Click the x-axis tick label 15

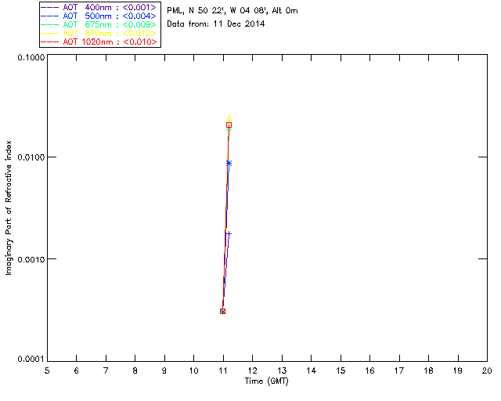(x=341, y=370)
